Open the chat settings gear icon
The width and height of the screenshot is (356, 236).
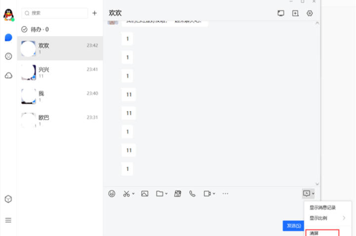pyautogui.click(x=310, y=13)
